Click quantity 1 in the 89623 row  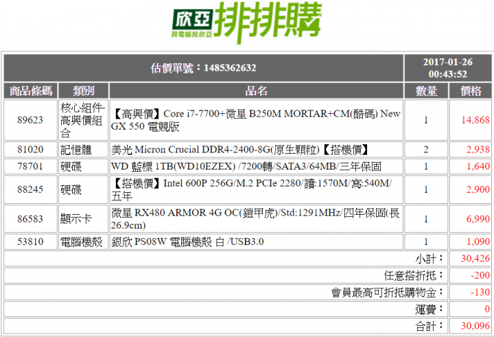point(426,120)
